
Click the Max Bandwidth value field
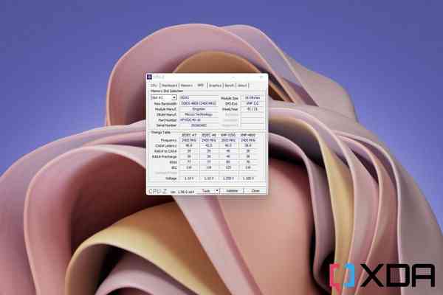pos(199,103)
